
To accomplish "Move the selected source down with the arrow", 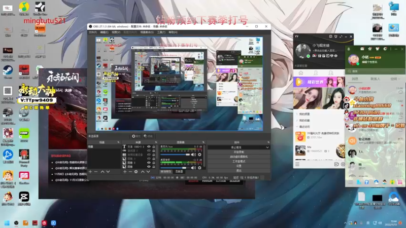I will coord(148,172).
